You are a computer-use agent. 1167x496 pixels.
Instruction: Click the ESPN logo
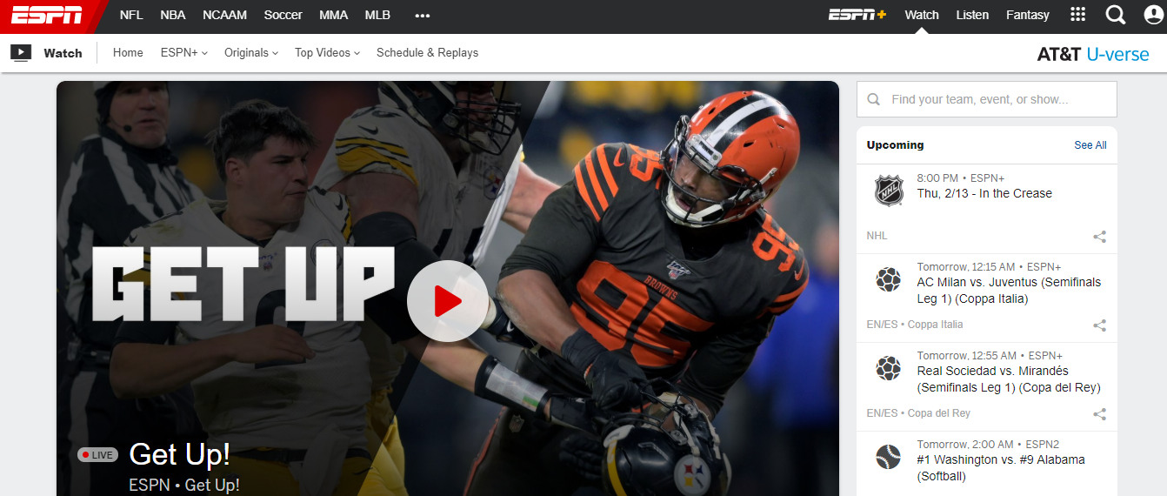tap(47, 15)
